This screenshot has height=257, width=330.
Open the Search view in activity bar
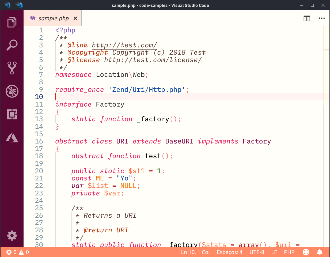[12, 45]
